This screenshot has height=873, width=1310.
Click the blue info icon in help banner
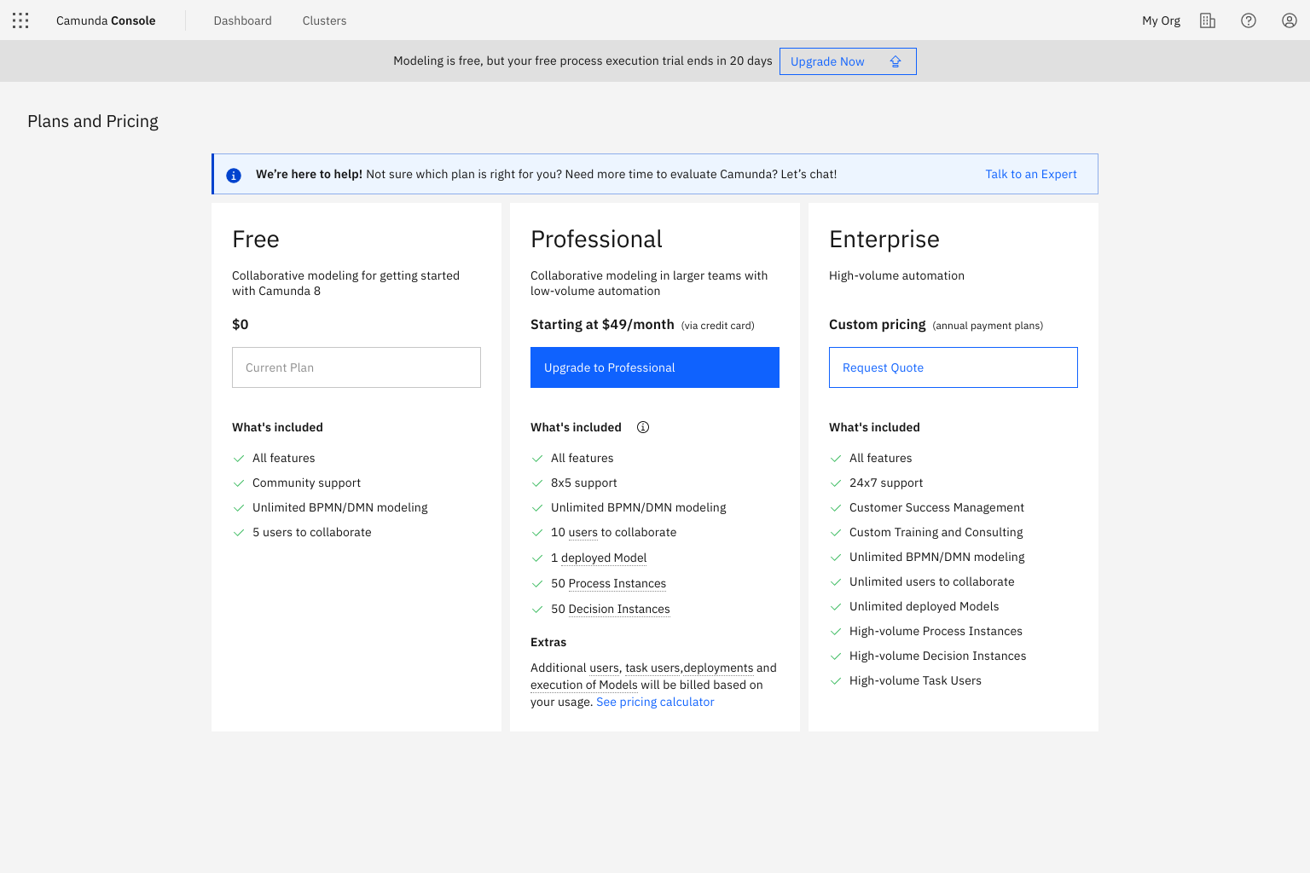(234, 175)
